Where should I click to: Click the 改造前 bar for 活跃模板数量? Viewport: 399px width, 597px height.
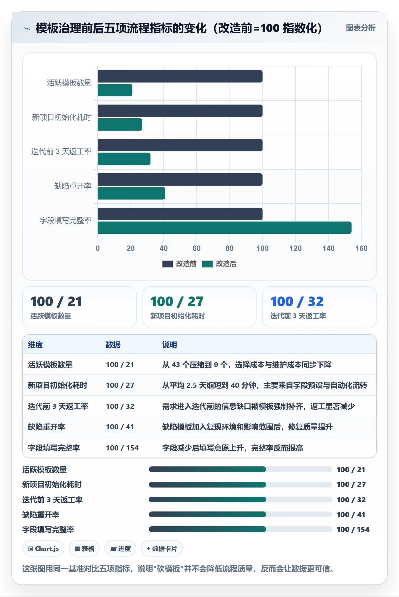click(x=180, y=76)
